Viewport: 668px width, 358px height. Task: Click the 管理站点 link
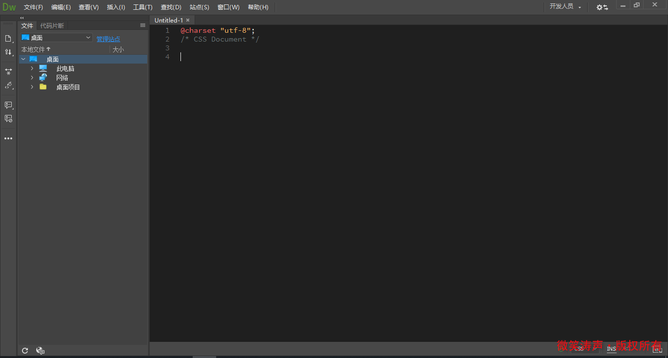[108, 39]
